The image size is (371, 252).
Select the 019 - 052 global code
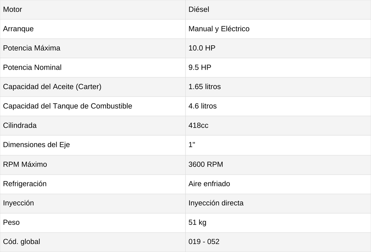[x=204, y=242]
